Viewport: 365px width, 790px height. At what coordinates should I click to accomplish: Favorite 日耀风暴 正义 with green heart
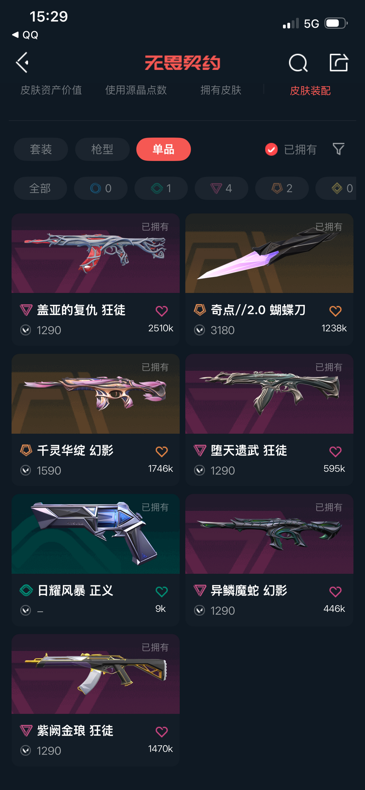pyautogui.click(x=162, y=591)
